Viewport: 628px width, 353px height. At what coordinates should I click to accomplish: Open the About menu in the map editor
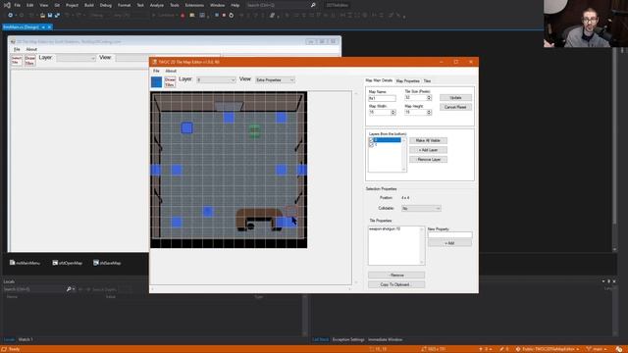[171, 71]
